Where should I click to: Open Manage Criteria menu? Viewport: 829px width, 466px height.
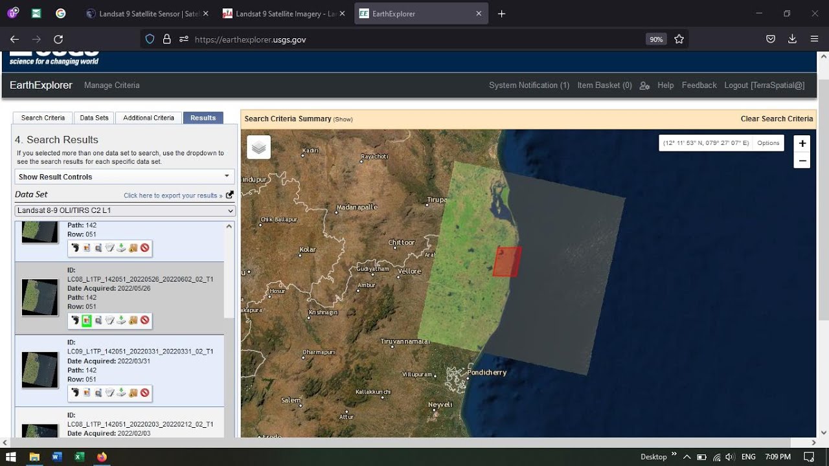pos(111,85)
